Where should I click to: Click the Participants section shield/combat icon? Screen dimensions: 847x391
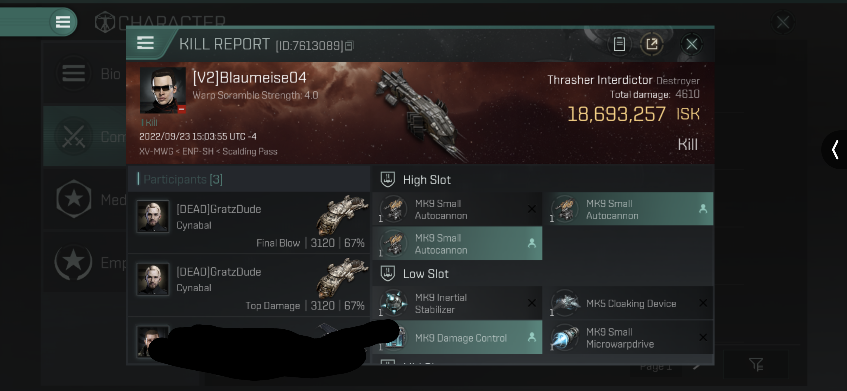click(388, 179)
